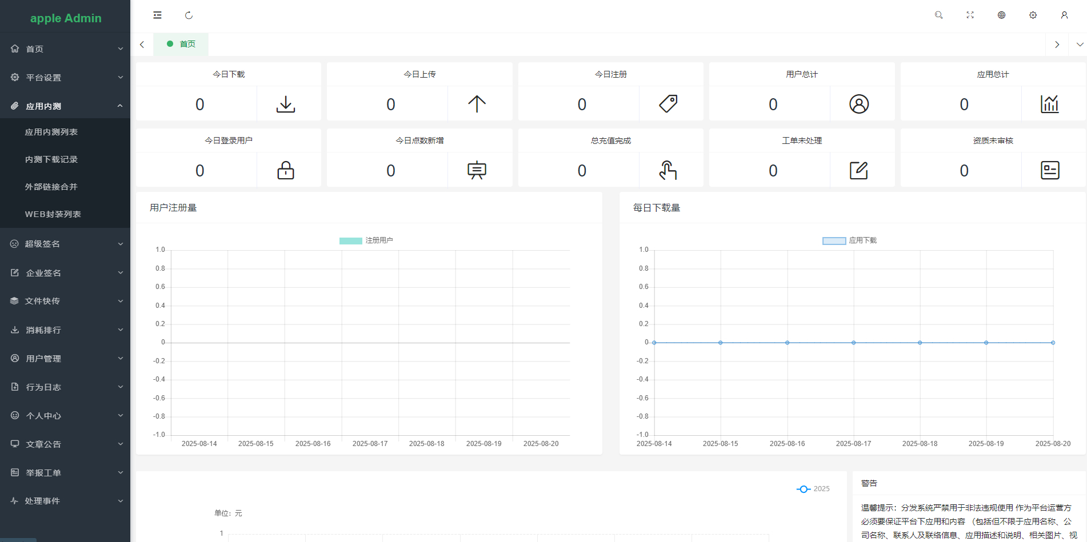Open 内测下载记录 submenu item
Viewport: 1087px width, 542px height.
pos(51,159)
